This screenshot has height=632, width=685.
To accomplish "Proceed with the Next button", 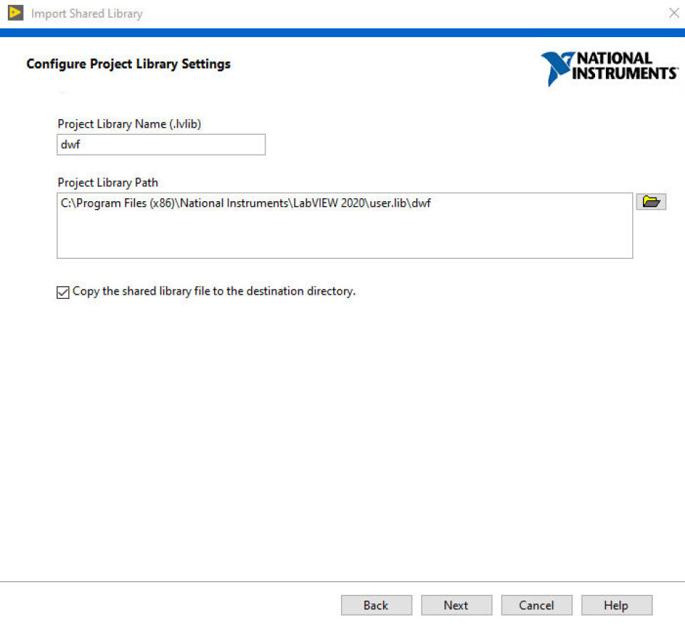I will [x=456, y=605].
